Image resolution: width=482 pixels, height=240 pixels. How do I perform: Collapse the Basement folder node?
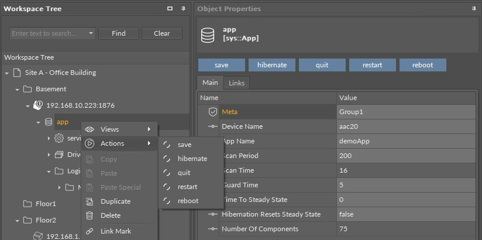pos(18,90)
